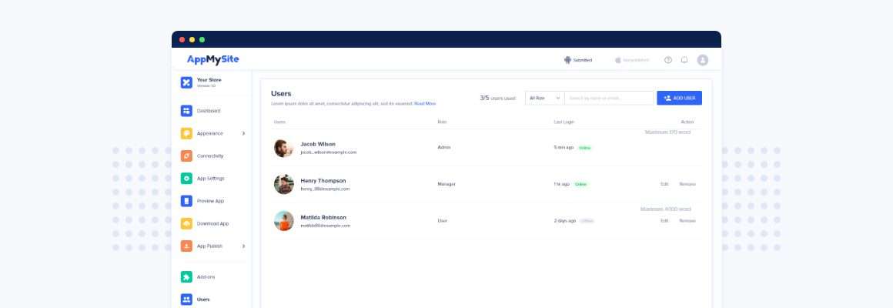The height and width of the screenshot is (308, 893).
Task: Open the Connectivity sidebar icon
Action: (186, 156)
